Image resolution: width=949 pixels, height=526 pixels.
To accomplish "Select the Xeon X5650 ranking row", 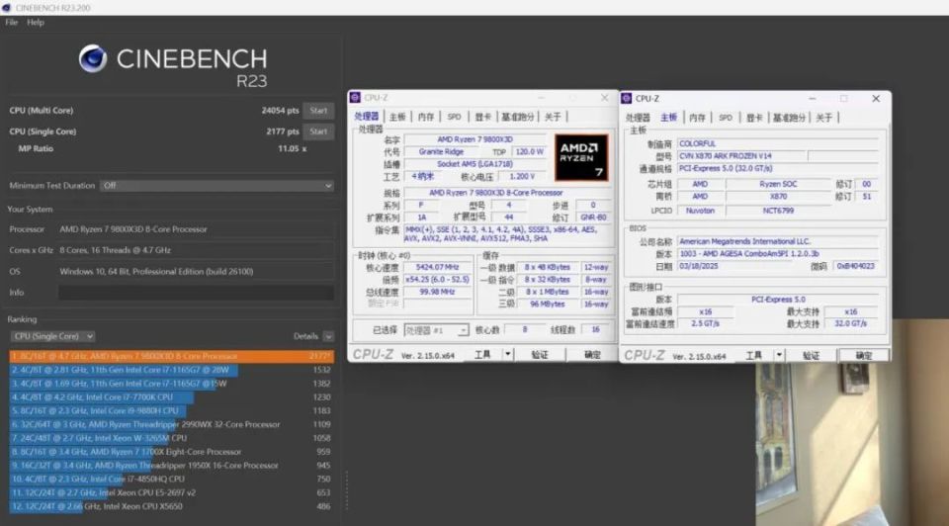I will point(171,506).
